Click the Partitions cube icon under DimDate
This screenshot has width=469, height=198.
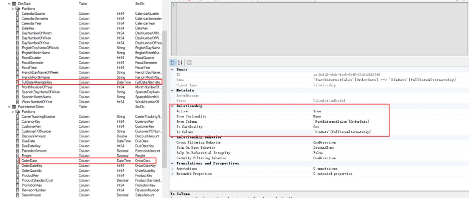pyautogui.click(x=17, y=8)
